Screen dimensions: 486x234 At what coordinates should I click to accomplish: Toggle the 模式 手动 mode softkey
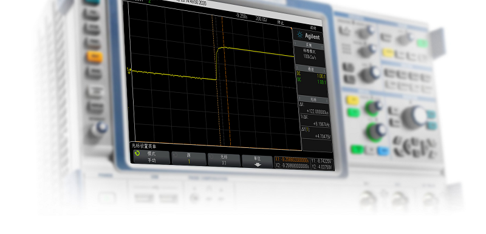[x=151, y=157]
